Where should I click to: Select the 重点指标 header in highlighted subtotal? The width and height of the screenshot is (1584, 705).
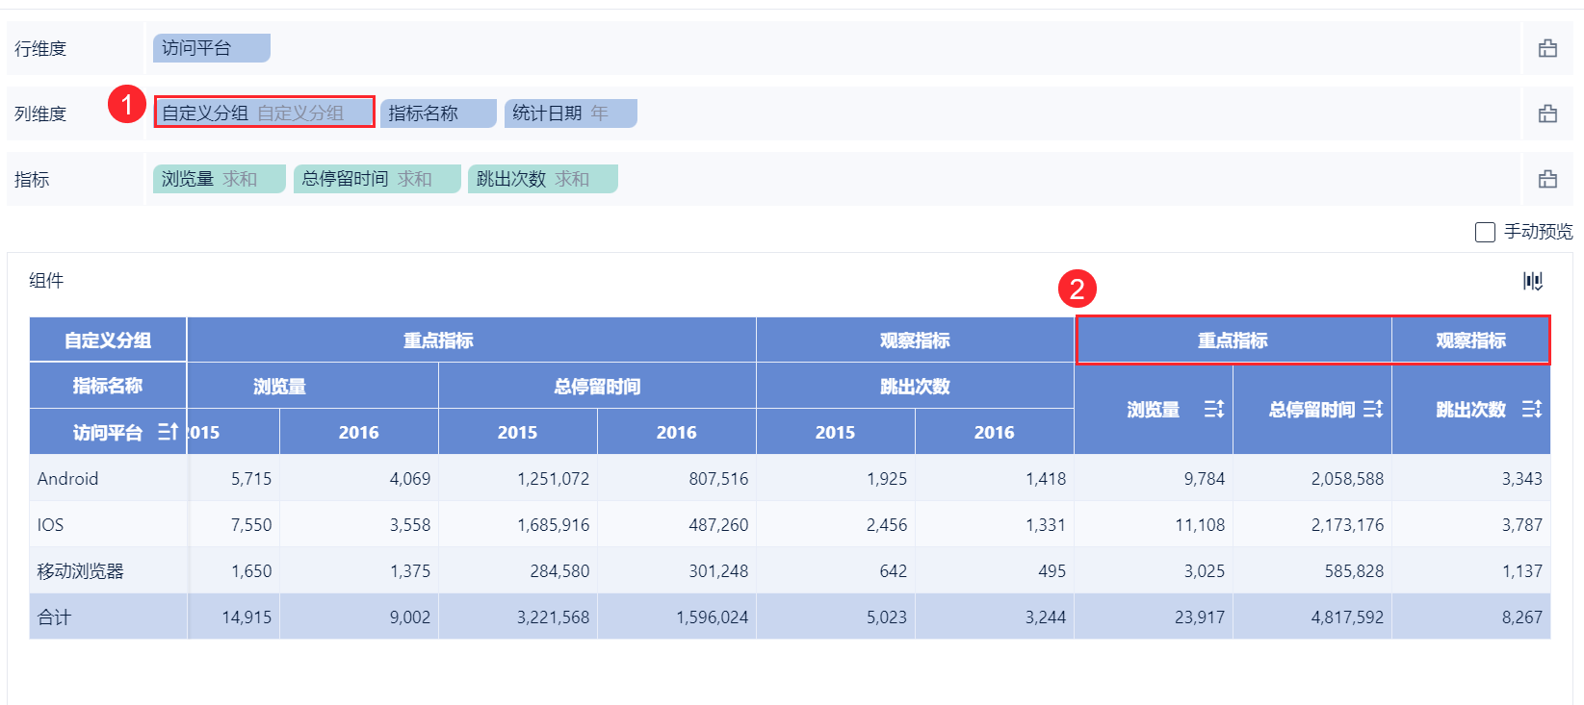coord(1233,340)
